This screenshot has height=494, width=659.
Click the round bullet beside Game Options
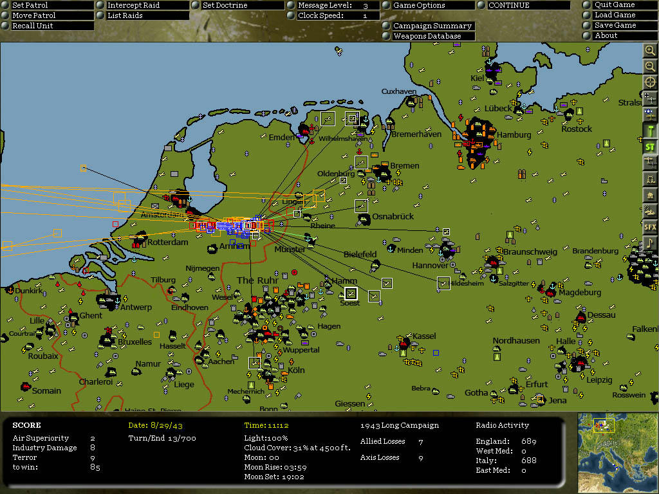click(x=386, y=5)
